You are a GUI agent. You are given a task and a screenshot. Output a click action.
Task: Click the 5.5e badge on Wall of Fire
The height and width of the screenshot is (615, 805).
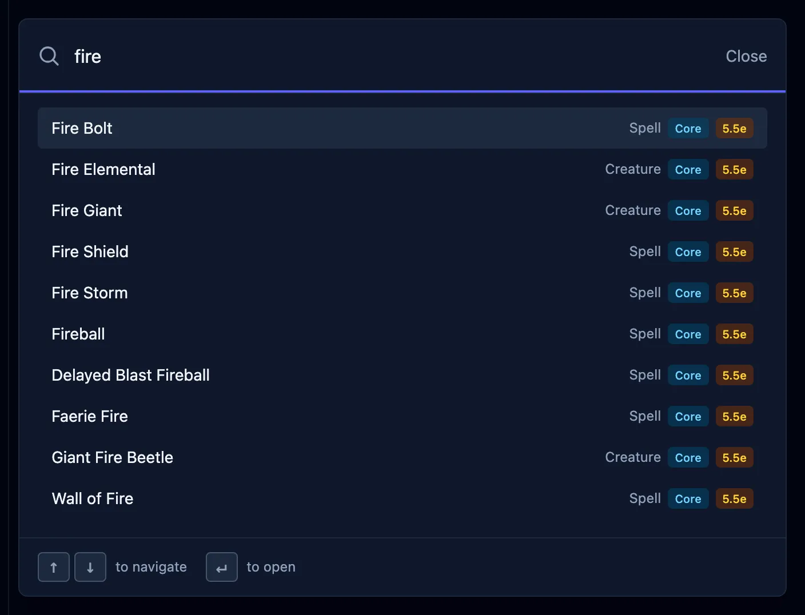pyautogui.click(x=735, y=498)
